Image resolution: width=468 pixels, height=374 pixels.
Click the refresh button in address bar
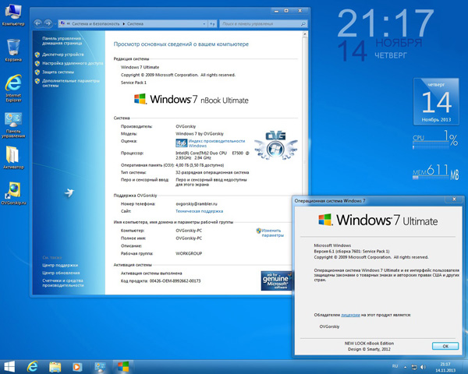(x=212, y=24)
